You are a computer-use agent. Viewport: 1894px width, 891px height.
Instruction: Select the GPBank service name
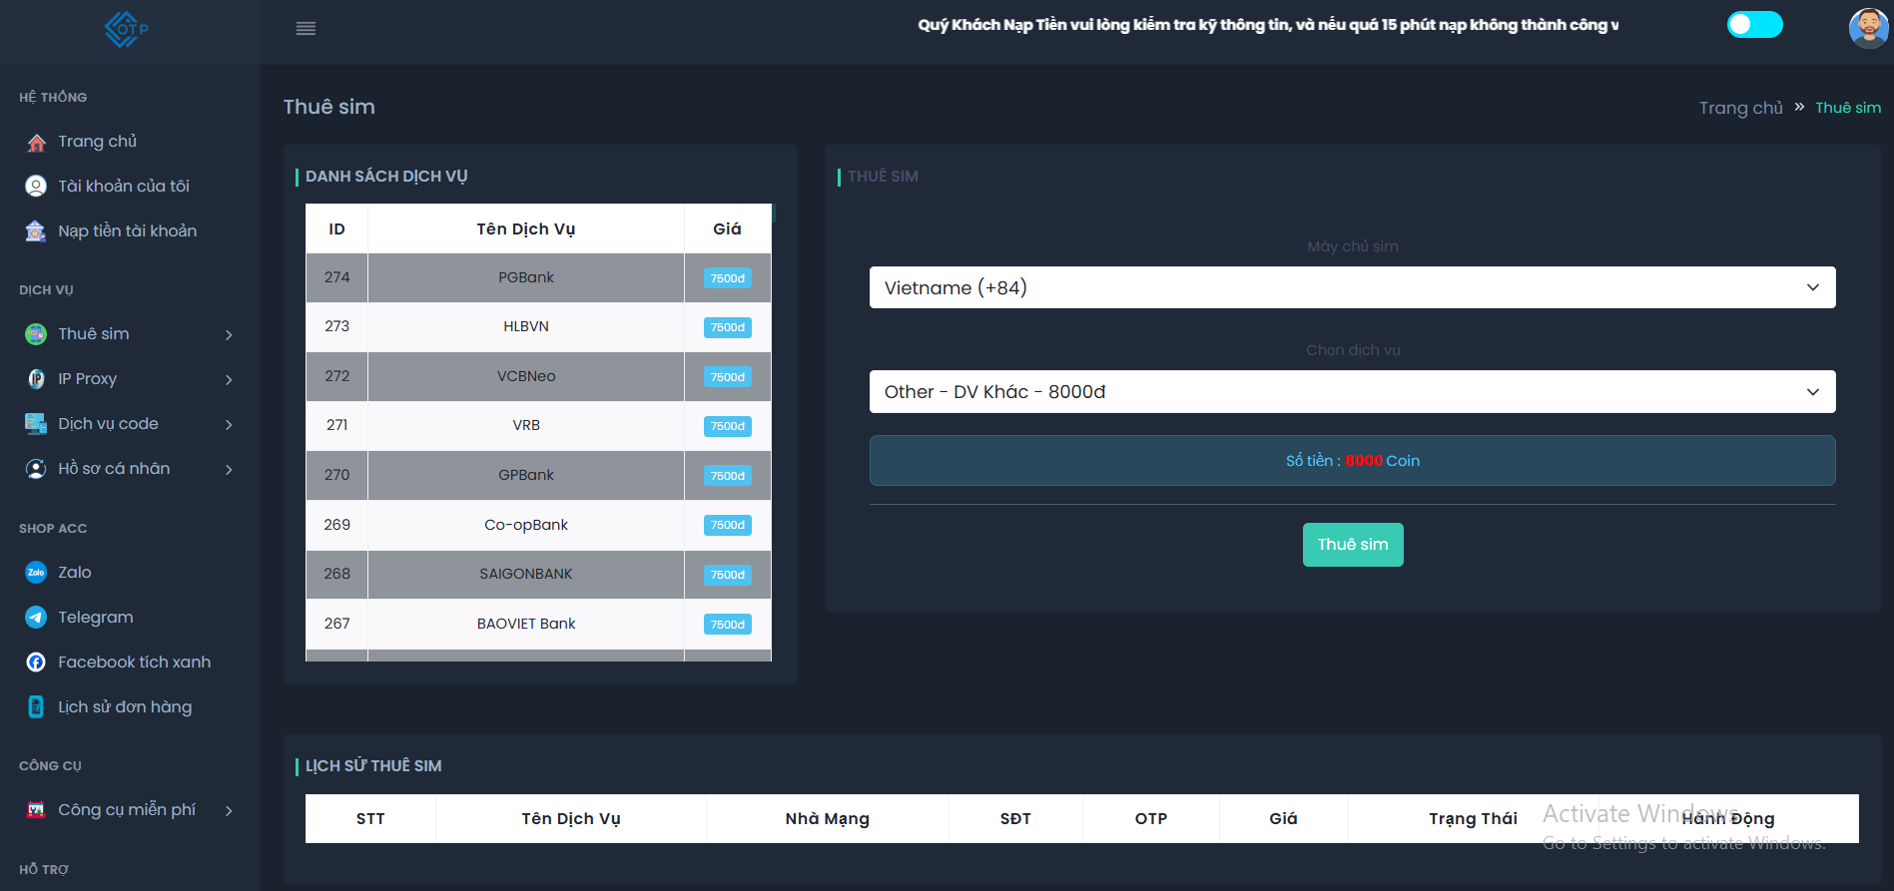(x=526, y=475)
